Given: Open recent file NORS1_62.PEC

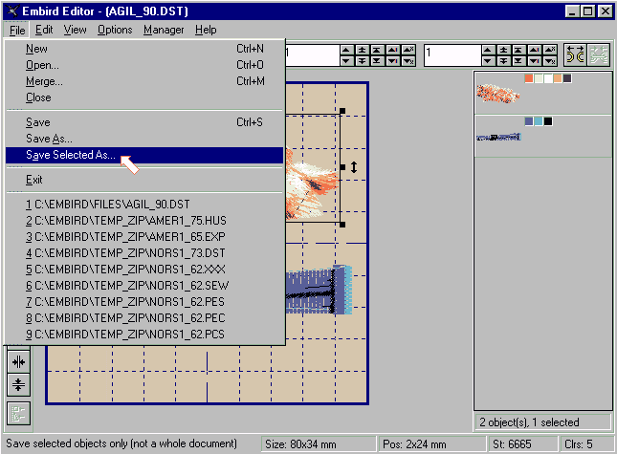Looking at the screenshot, I should 144,318.
